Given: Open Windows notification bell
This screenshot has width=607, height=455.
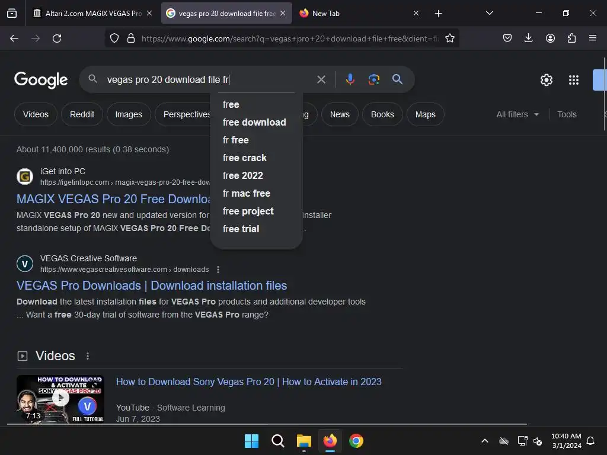Looking at the screenshot, I should click(591, 441).
